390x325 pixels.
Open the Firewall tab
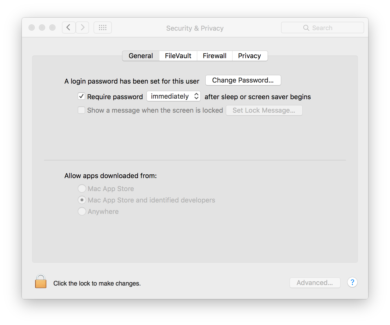[x=215, y=56]
